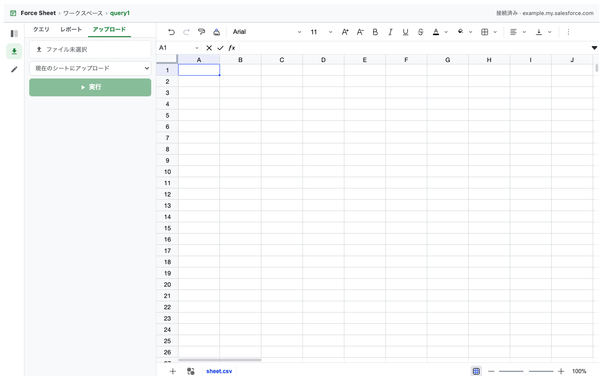Screen dimensions: 603x376
Task: Toggle the sidebar panel icon
Action: [14, 33]
